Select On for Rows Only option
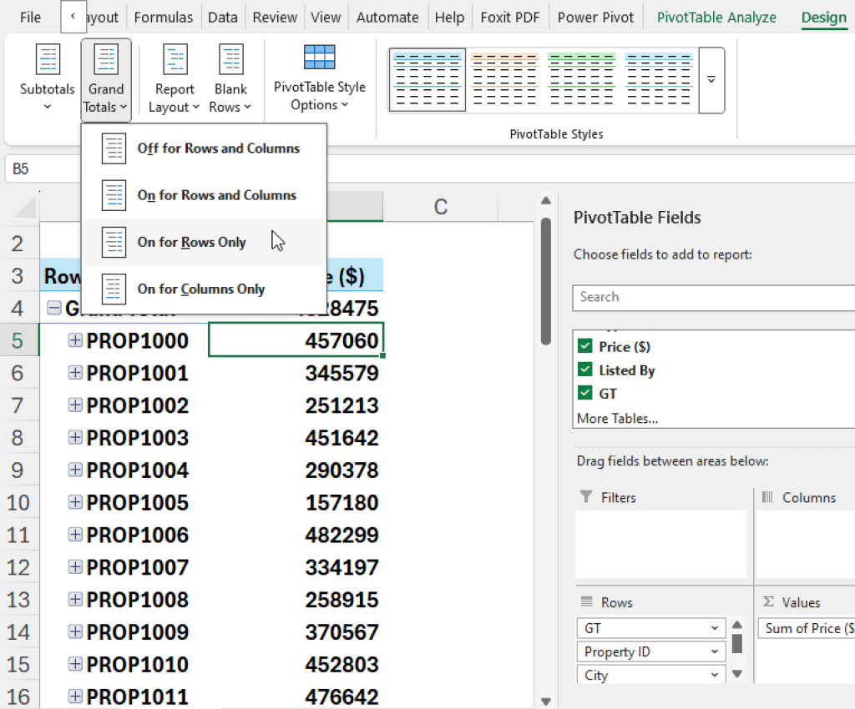855x709 pixels. [x=192, y=242]
